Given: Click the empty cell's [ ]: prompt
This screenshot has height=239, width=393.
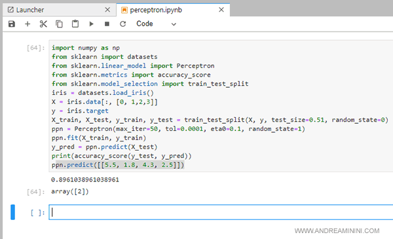Looking at the screenshot, I should (37, 213).
